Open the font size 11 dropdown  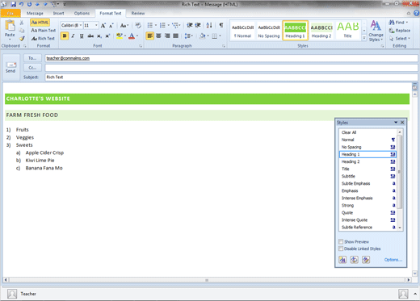[96, 25]
